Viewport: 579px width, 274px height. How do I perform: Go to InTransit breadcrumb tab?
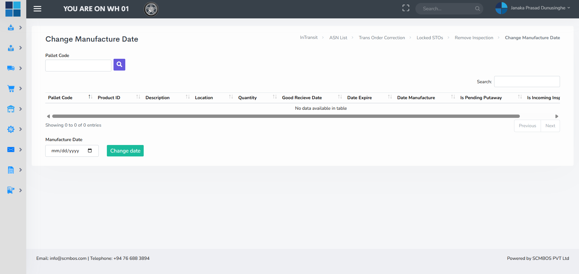coord(309,37)
